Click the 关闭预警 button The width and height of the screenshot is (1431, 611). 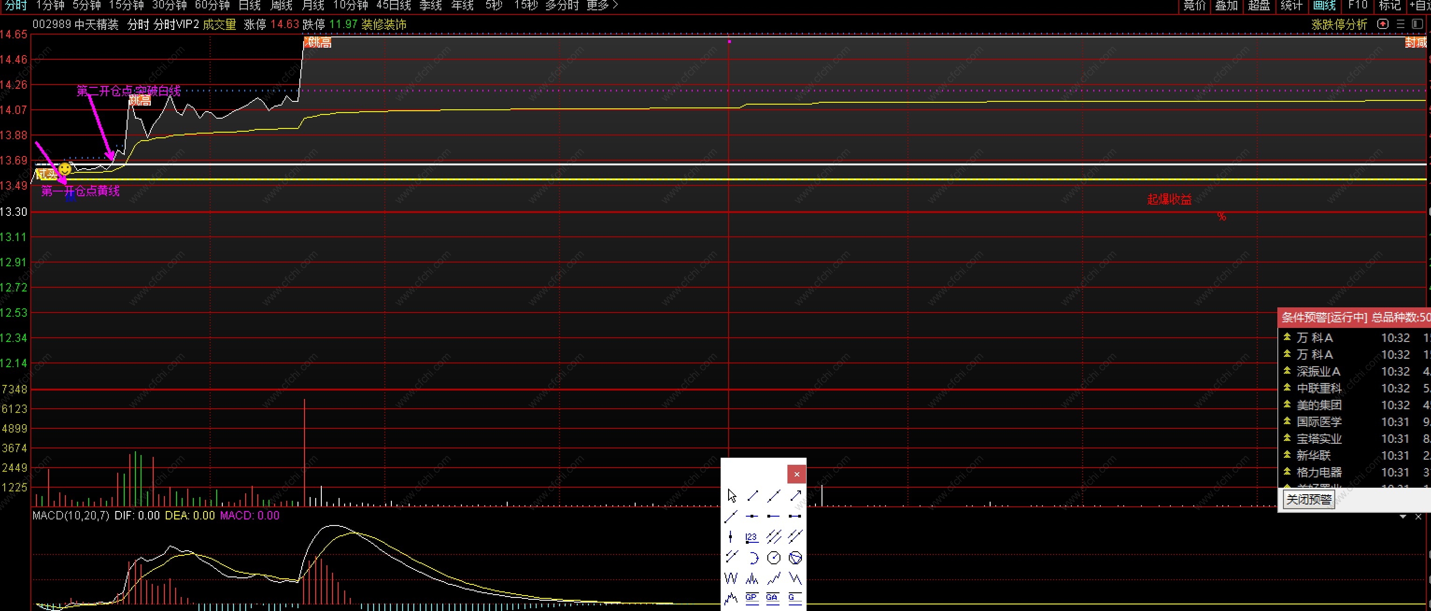click(1309, 499)
